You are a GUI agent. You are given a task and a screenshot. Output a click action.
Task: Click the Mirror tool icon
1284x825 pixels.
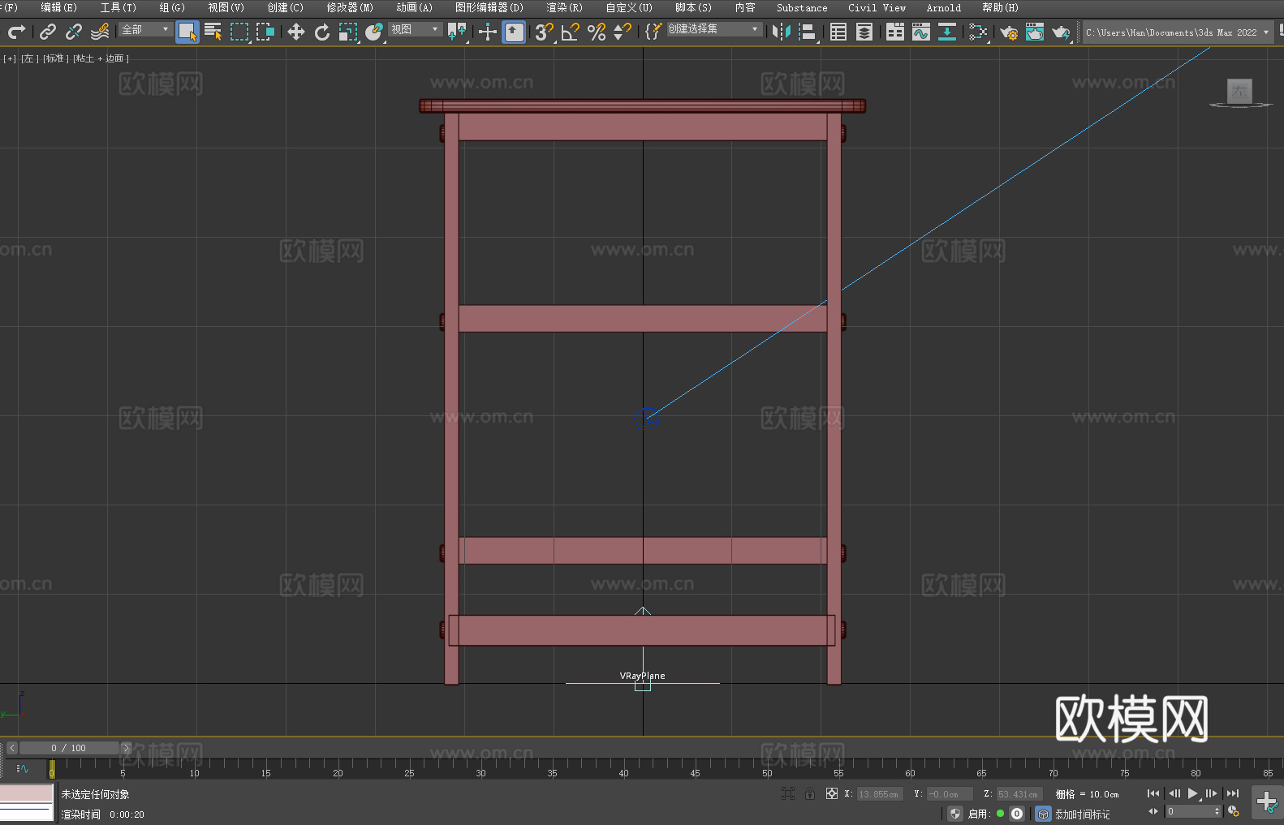click(782, 32)
